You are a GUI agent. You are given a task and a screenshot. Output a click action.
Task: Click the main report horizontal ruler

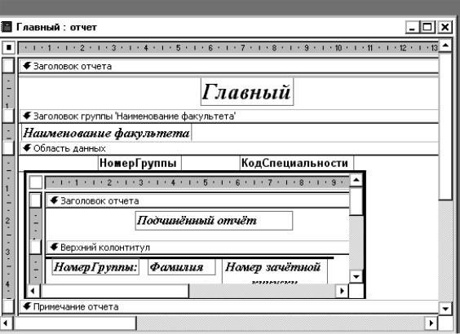[228, 48]
